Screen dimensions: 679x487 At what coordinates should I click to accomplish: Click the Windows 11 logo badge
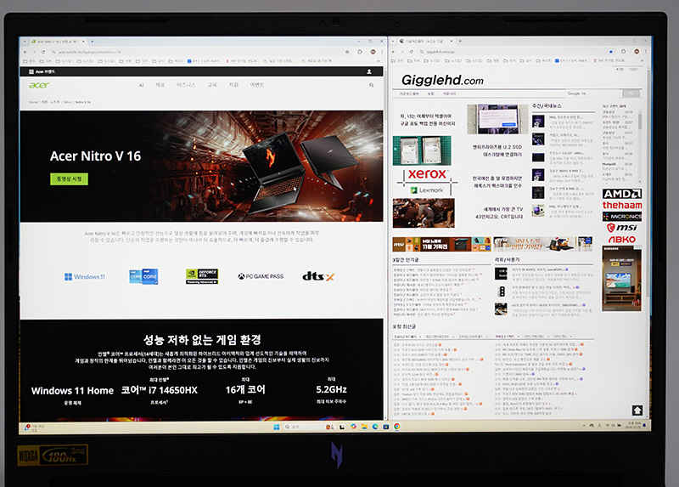[84, 277]
